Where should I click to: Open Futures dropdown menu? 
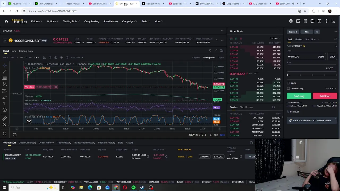tap(37, 21)
